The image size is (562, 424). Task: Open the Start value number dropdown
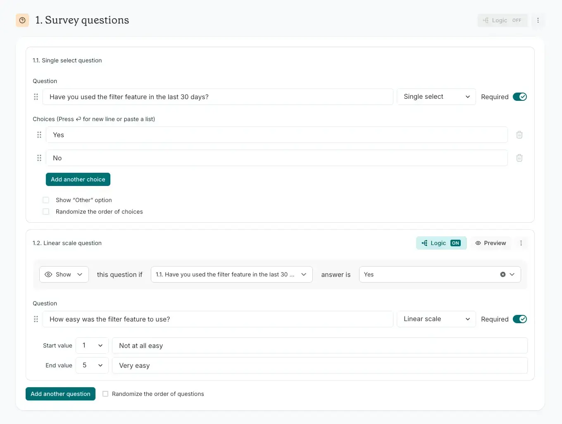[x=92, y=345]
